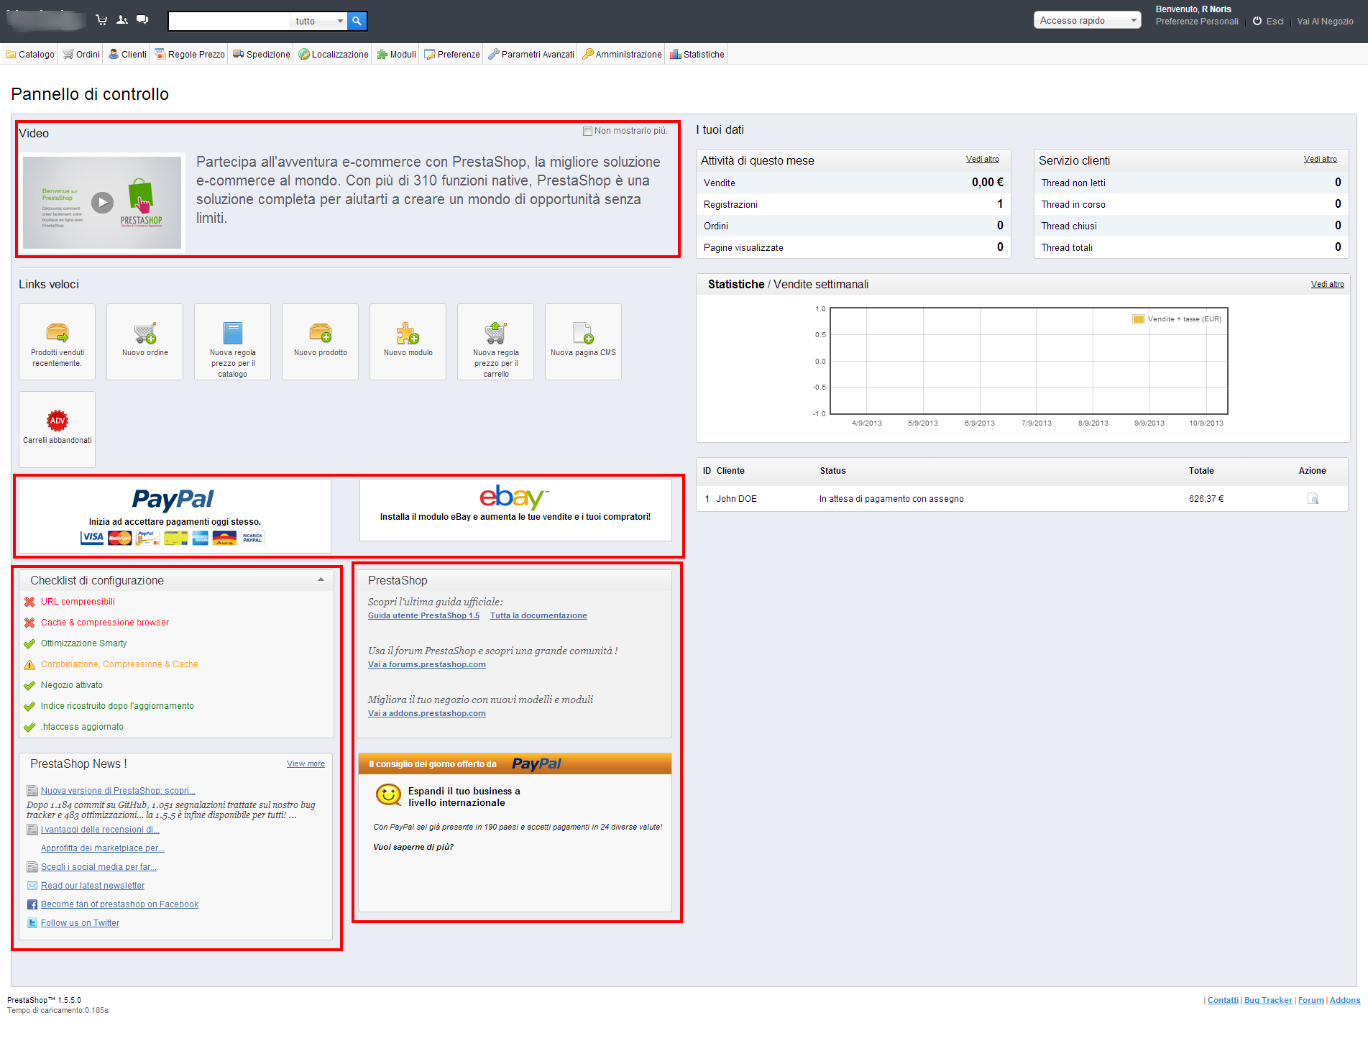The width and height of the screenshot is (1368, 1041).
Task: Open the Spedizione menu
Action: pos(261,54)
